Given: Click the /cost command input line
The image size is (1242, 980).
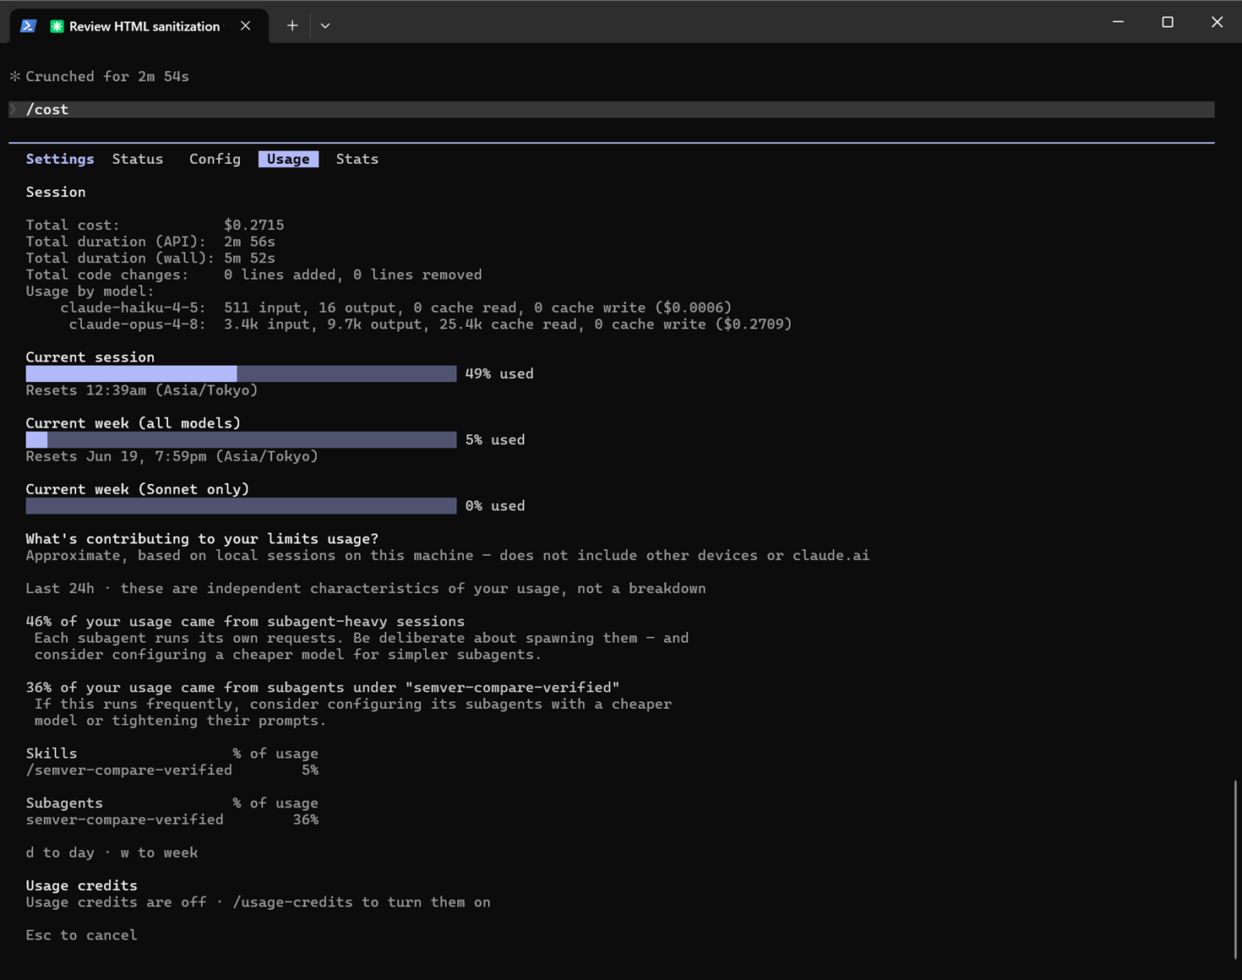Looking at the screenshot, I should pyautogui.click(x=612, y=109).
